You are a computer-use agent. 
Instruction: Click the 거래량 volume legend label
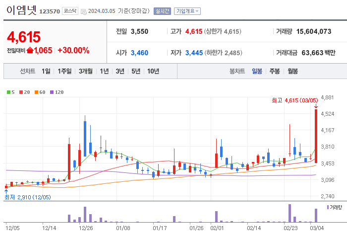pyautogui.click(x=336, y=207)
